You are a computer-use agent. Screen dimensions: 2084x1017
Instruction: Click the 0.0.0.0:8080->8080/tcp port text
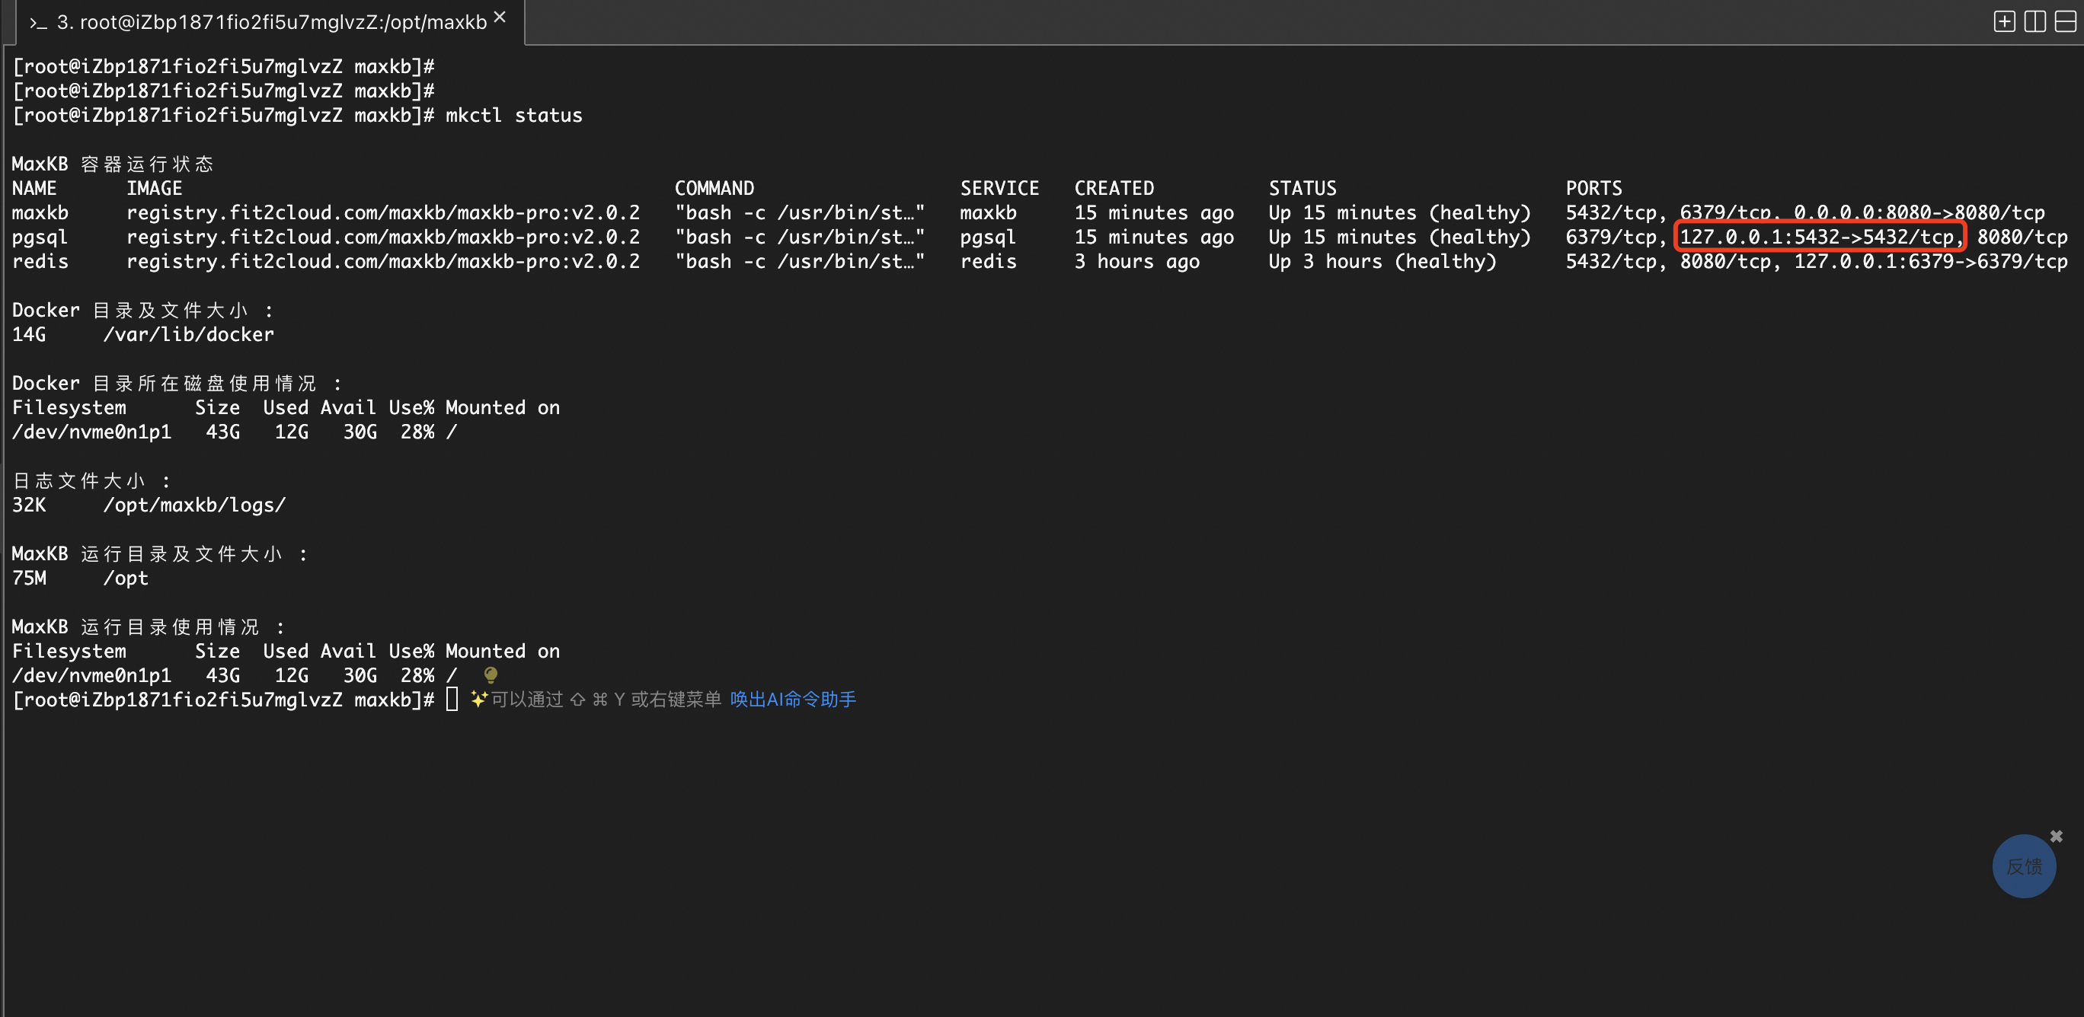[1918, 212]
